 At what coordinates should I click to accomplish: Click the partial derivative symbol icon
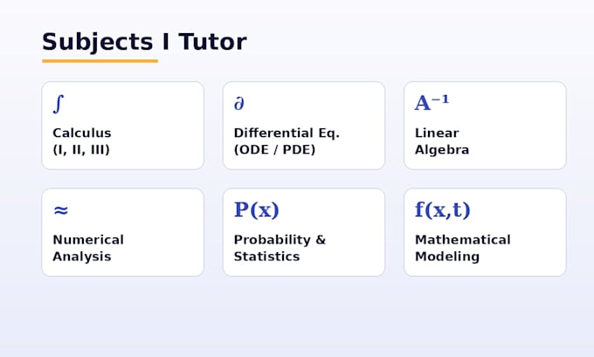(239, 104)
